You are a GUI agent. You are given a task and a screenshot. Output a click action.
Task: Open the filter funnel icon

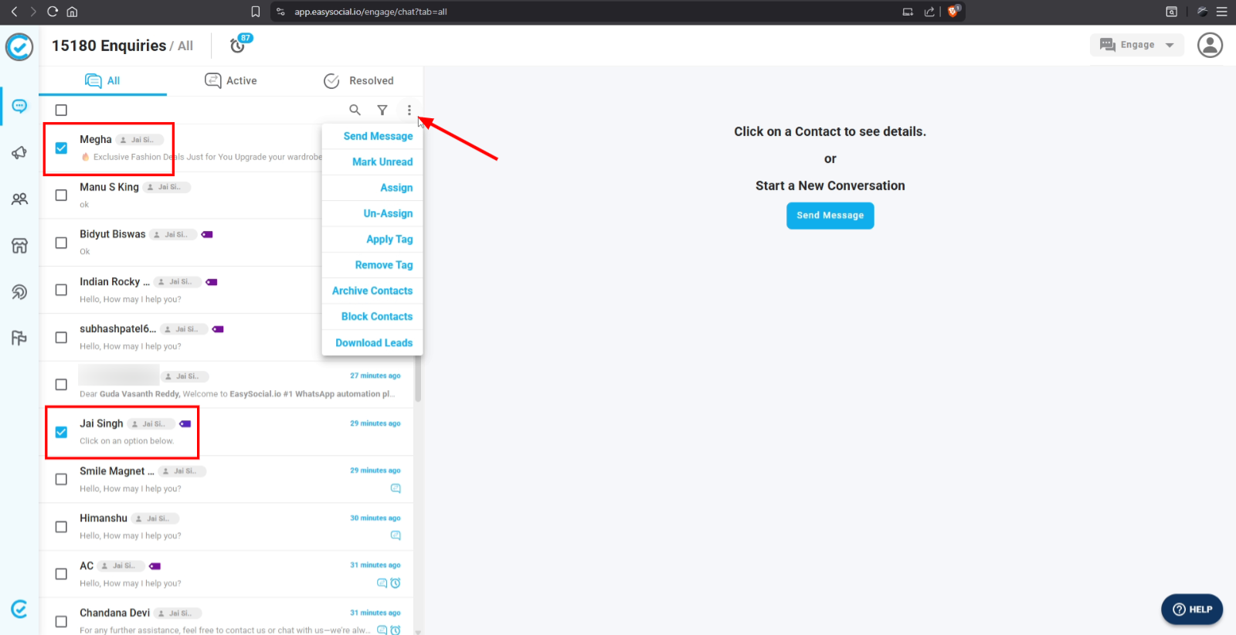point(382,110)
